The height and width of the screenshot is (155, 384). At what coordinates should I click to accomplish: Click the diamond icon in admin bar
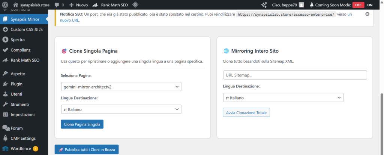click(135, 5)
